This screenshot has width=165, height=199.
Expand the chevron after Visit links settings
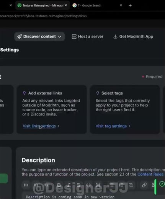pyautogui.click(x=58, y=126)
